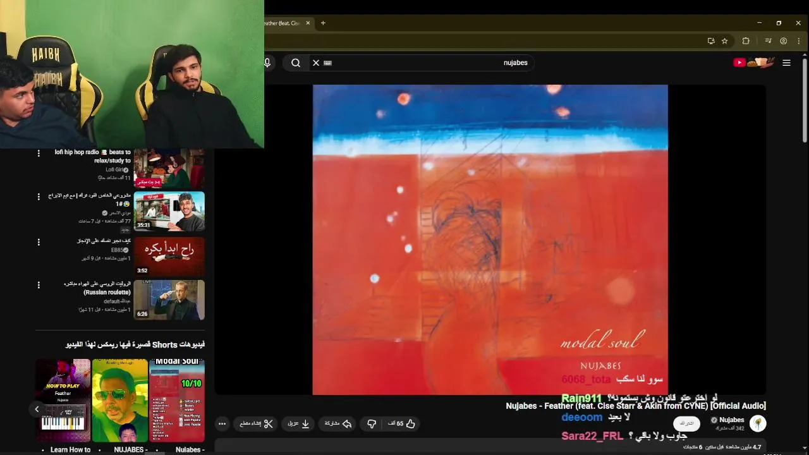Screen dimensions: 809x455
Task: Dislike the video with thumbs down
Action: click(372, 423)
